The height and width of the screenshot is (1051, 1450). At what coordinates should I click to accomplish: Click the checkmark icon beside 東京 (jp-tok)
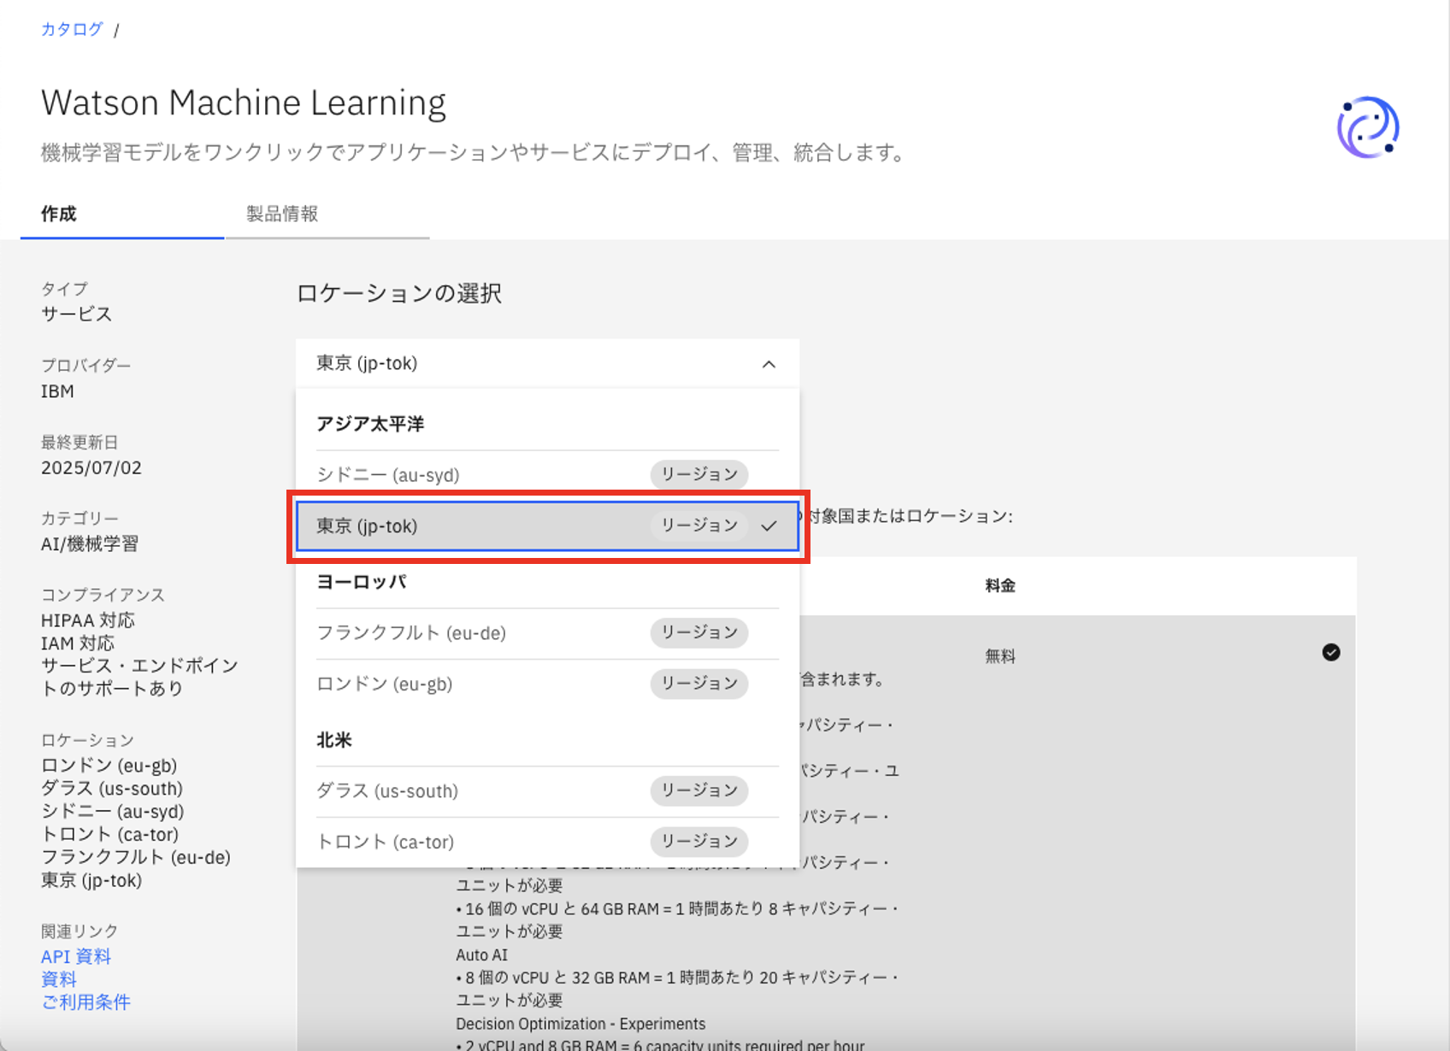769,525
